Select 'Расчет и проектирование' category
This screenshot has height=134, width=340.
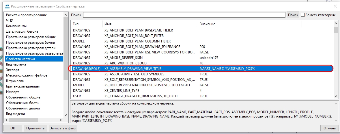(x=26, y=15)
